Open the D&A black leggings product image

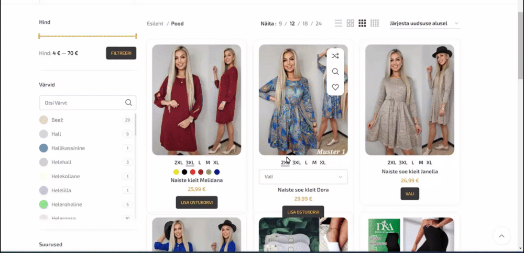(x=410, y=234)
